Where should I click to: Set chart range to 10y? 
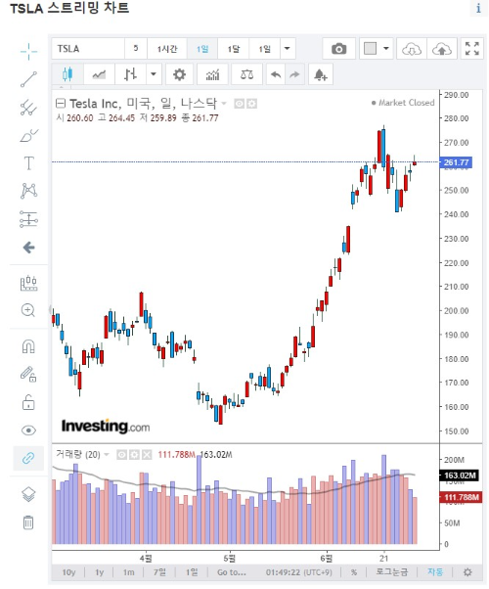(68, 572)
